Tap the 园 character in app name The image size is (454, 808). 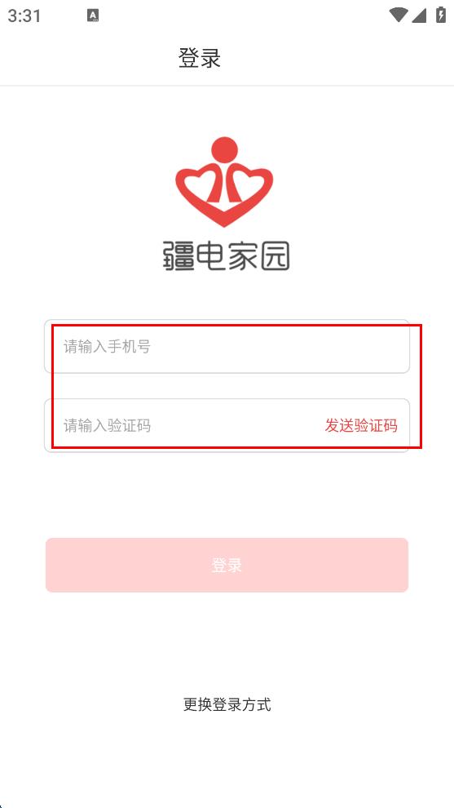[x=275, y=256]
